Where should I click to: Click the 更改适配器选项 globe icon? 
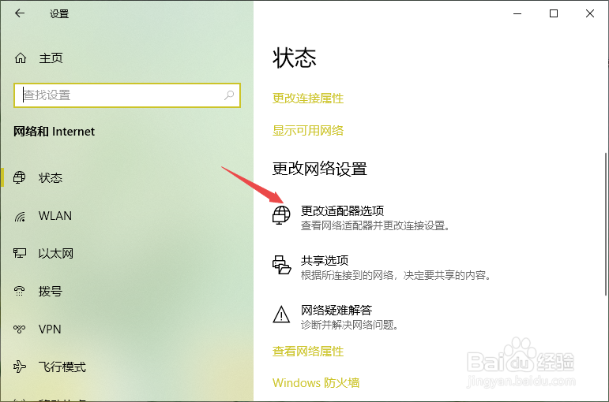[281, 214]
